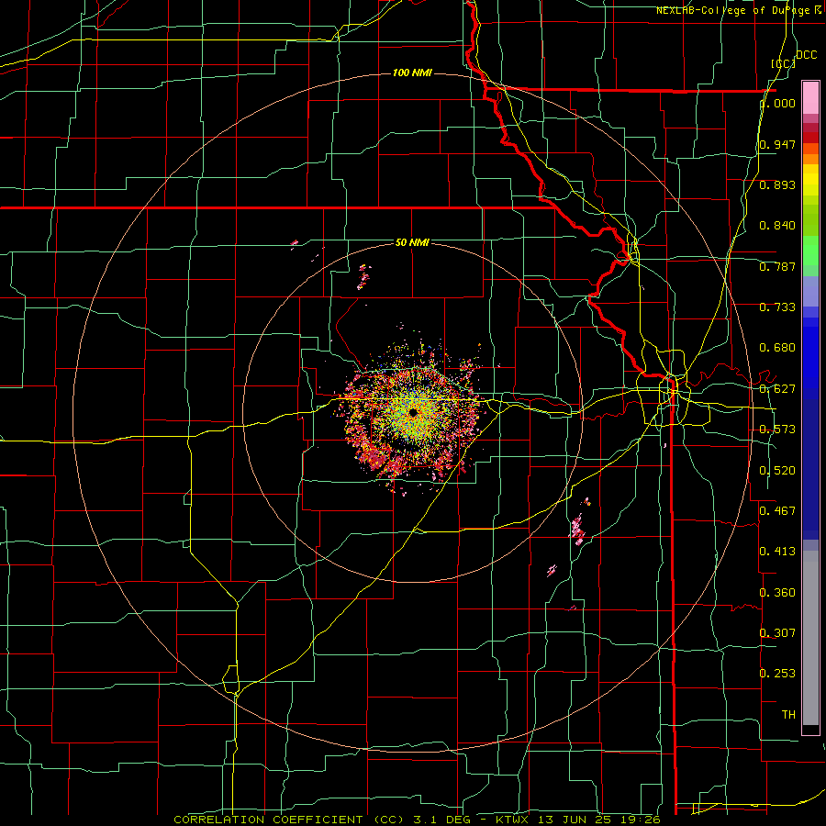826x826 pixels.
Task: Pick the light pink segment at the legend top
Action: [810, 97]
